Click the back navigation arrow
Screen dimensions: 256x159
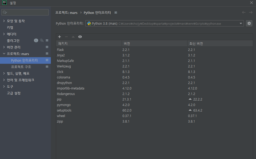click(x=244, y=12)
